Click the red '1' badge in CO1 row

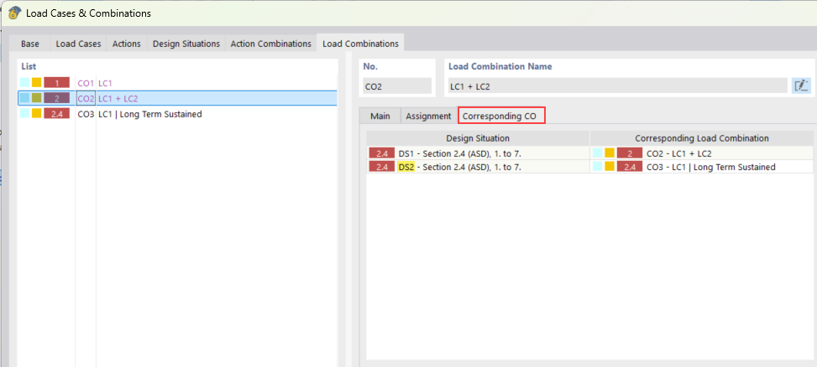tap(57, 82)
